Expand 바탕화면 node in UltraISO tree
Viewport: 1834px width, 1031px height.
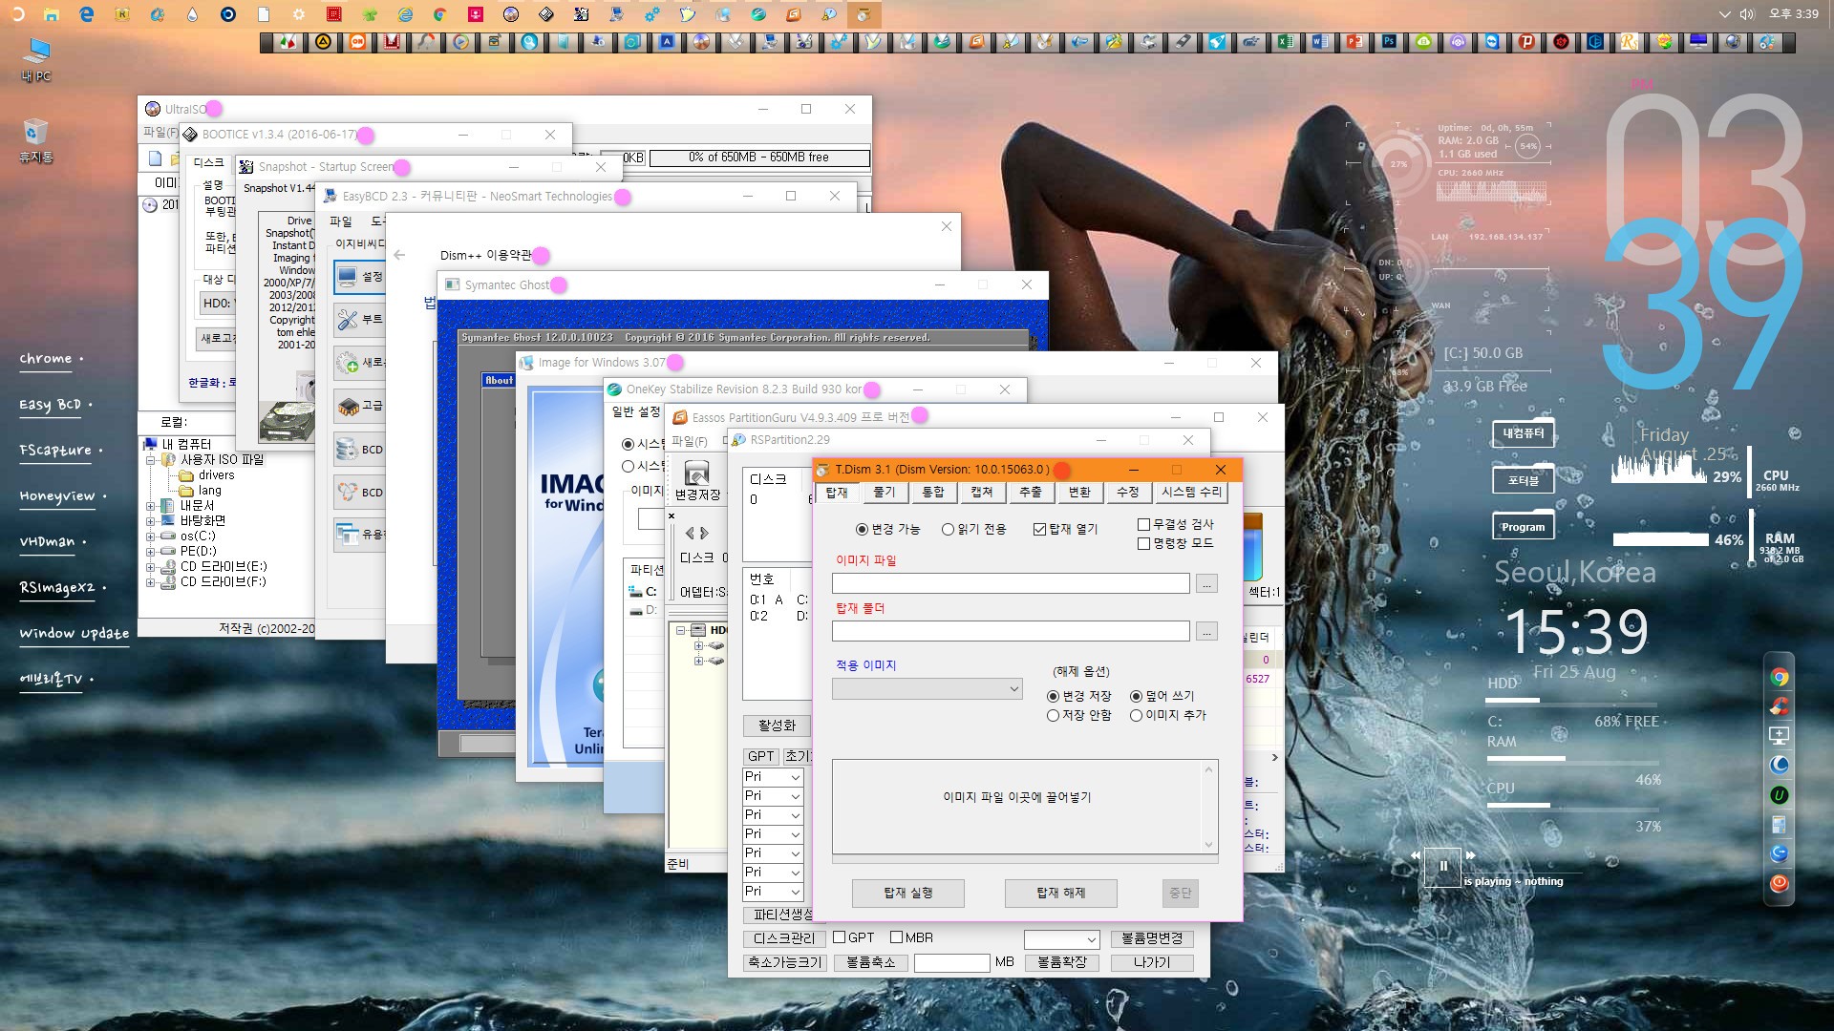[150, 521]
